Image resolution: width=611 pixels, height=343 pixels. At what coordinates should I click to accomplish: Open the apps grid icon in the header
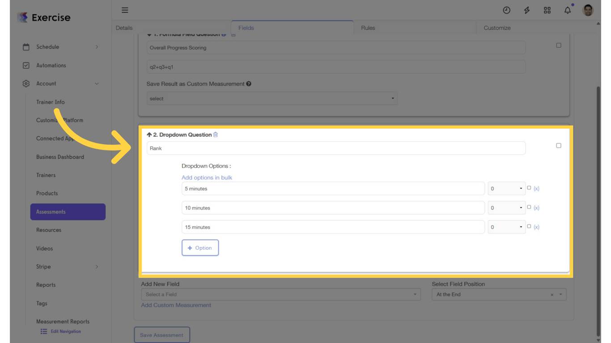(547, 10)
